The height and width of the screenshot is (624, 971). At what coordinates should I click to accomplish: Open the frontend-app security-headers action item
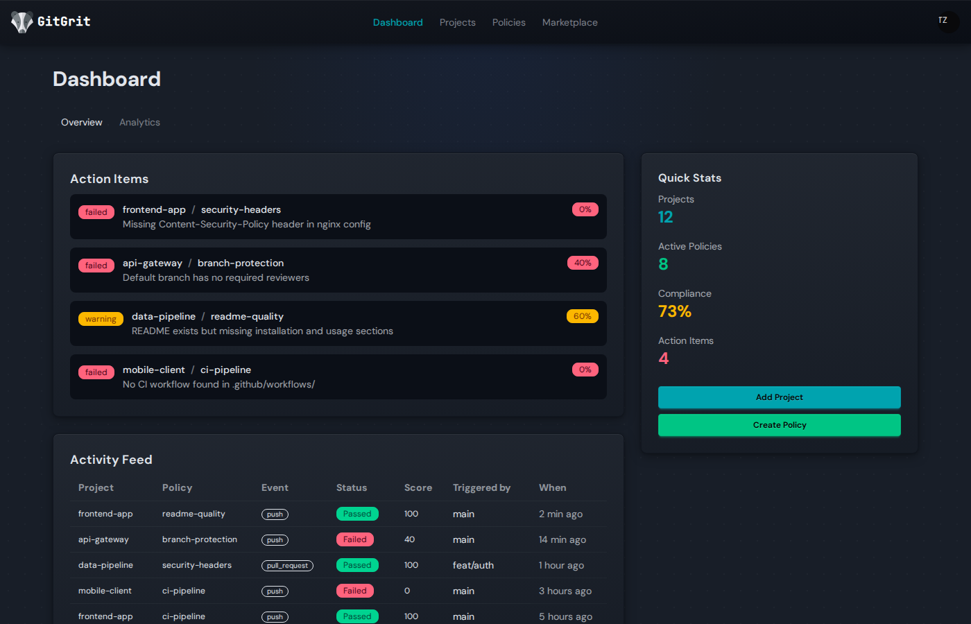tap(338, 216)
